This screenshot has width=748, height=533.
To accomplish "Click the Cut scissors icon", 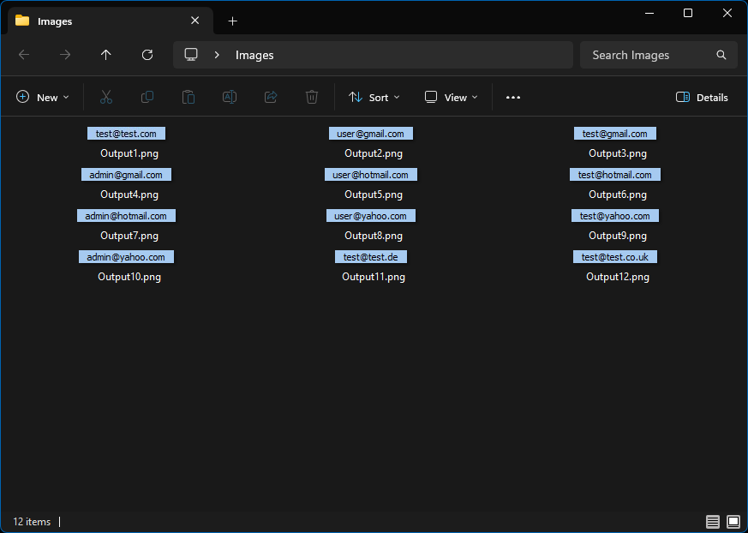I will pyautogui.click(x=106, y=98).
